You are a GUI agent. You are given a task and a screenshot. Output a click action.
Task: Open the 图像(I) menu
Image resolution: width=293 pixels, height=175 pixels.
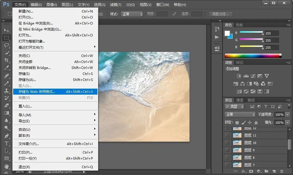pos(52,5)
